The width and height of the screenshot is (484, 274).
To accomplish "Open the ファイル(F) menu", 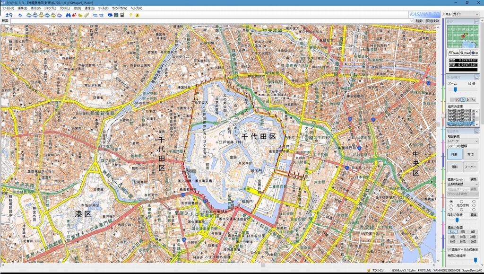I will 8,9.
